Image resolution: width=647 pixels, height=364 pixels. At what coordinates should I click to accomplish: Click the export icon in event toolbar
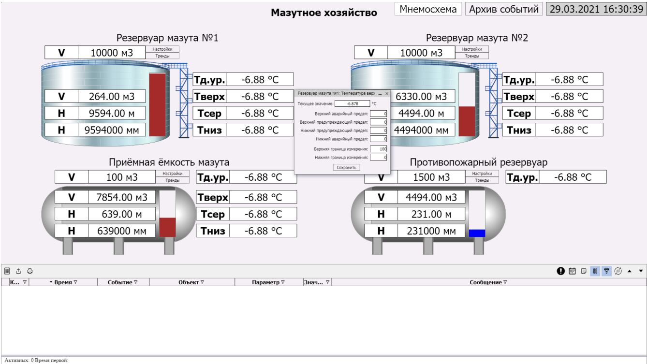click(x=18, y=271)
